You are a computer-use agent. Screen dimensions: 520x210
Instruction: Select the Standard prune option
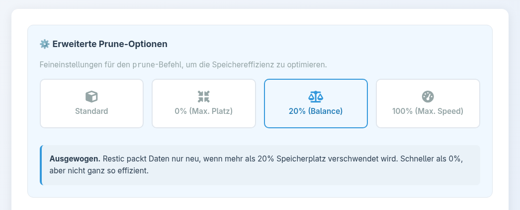[x=91, y=104]
